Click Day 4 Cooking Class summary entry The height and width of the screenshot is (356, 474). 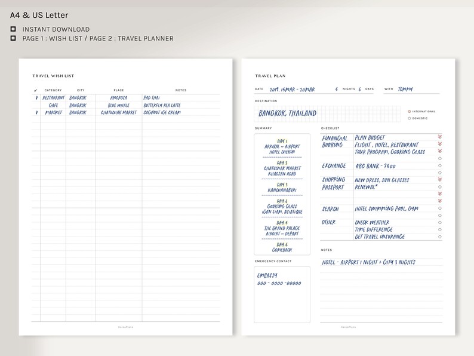point(282,207)
